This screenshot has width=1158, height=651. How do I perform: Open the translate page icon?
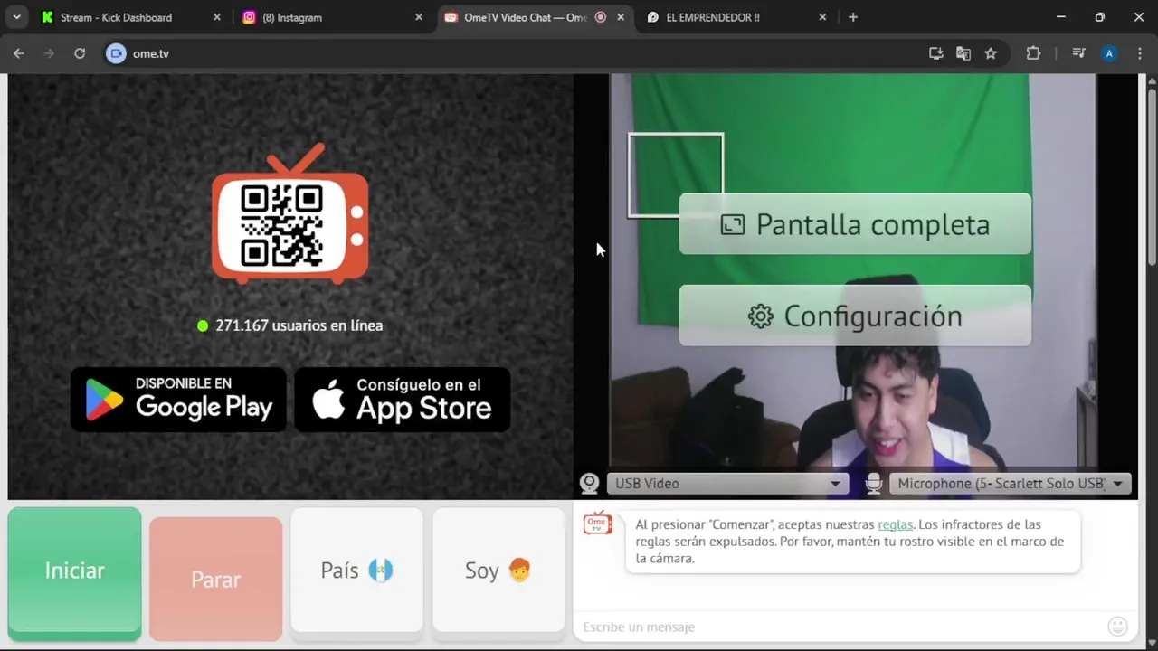tap(963, 53)
